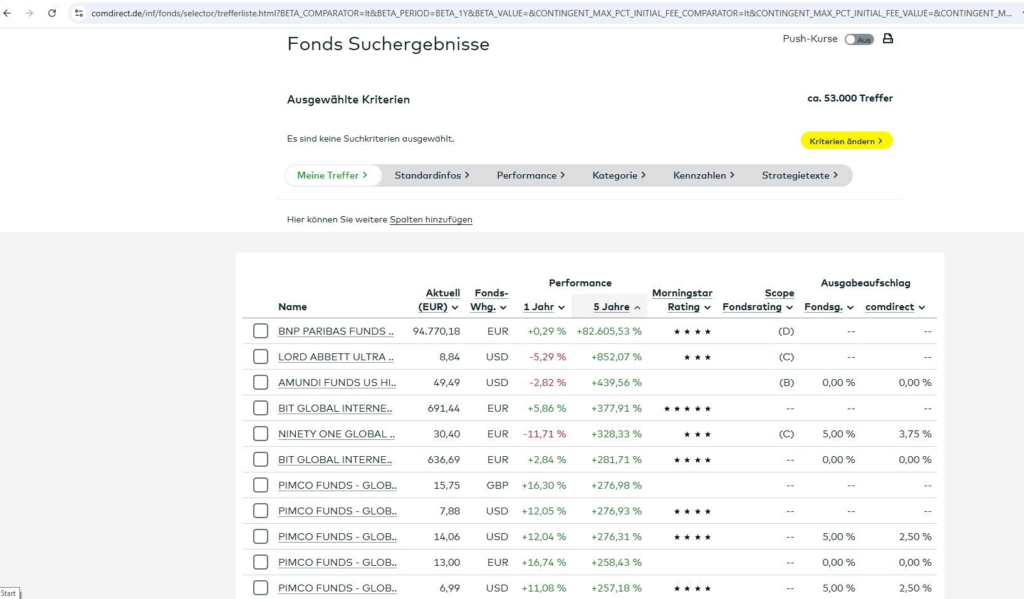The image size is (1024, 599).
Task: Open the Scope Fondsrating column dropdown
Action: [790, 308]
